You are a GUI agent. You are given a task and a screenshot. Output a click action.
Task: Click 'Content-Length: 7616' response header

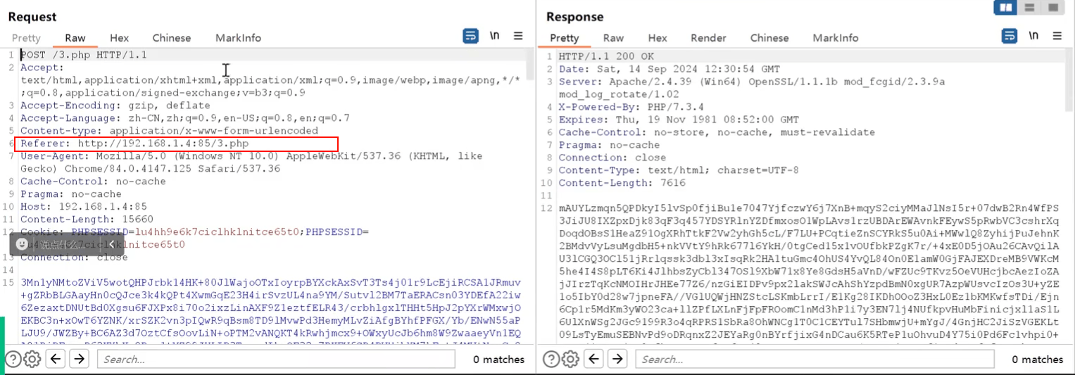click(x=622, y=183)
